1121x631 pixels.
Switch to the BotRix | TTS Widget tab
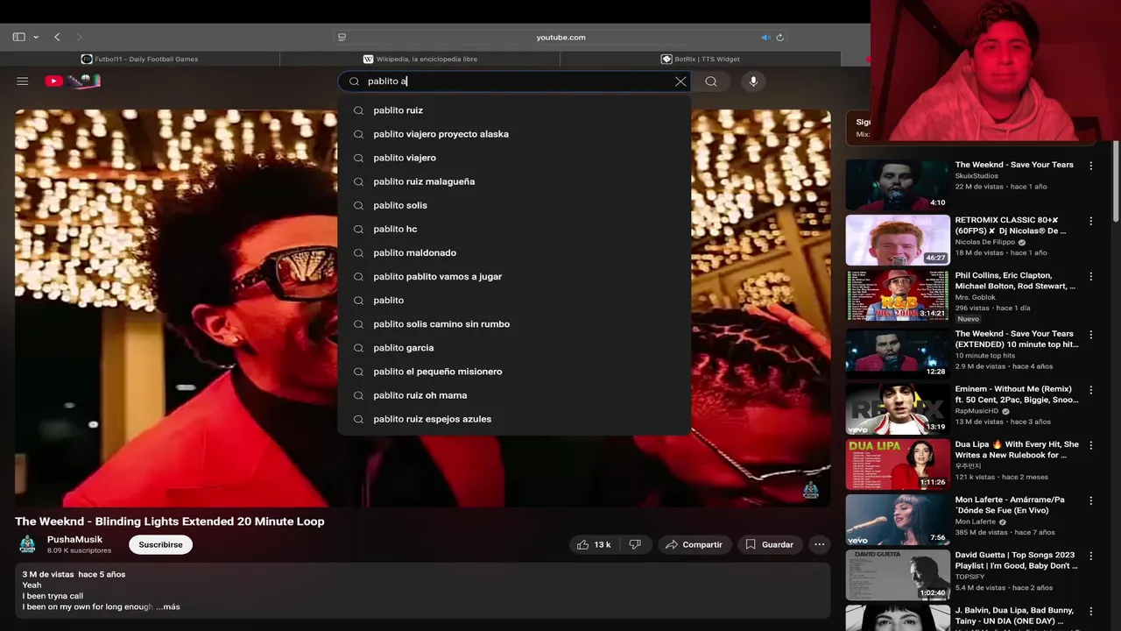click(x=701, y=59)
